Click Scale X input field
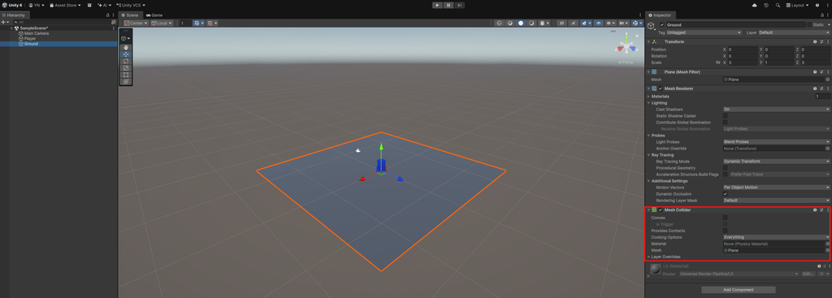Image resolution: width=832 pixels, height=298 pixels. pos(743,63)
